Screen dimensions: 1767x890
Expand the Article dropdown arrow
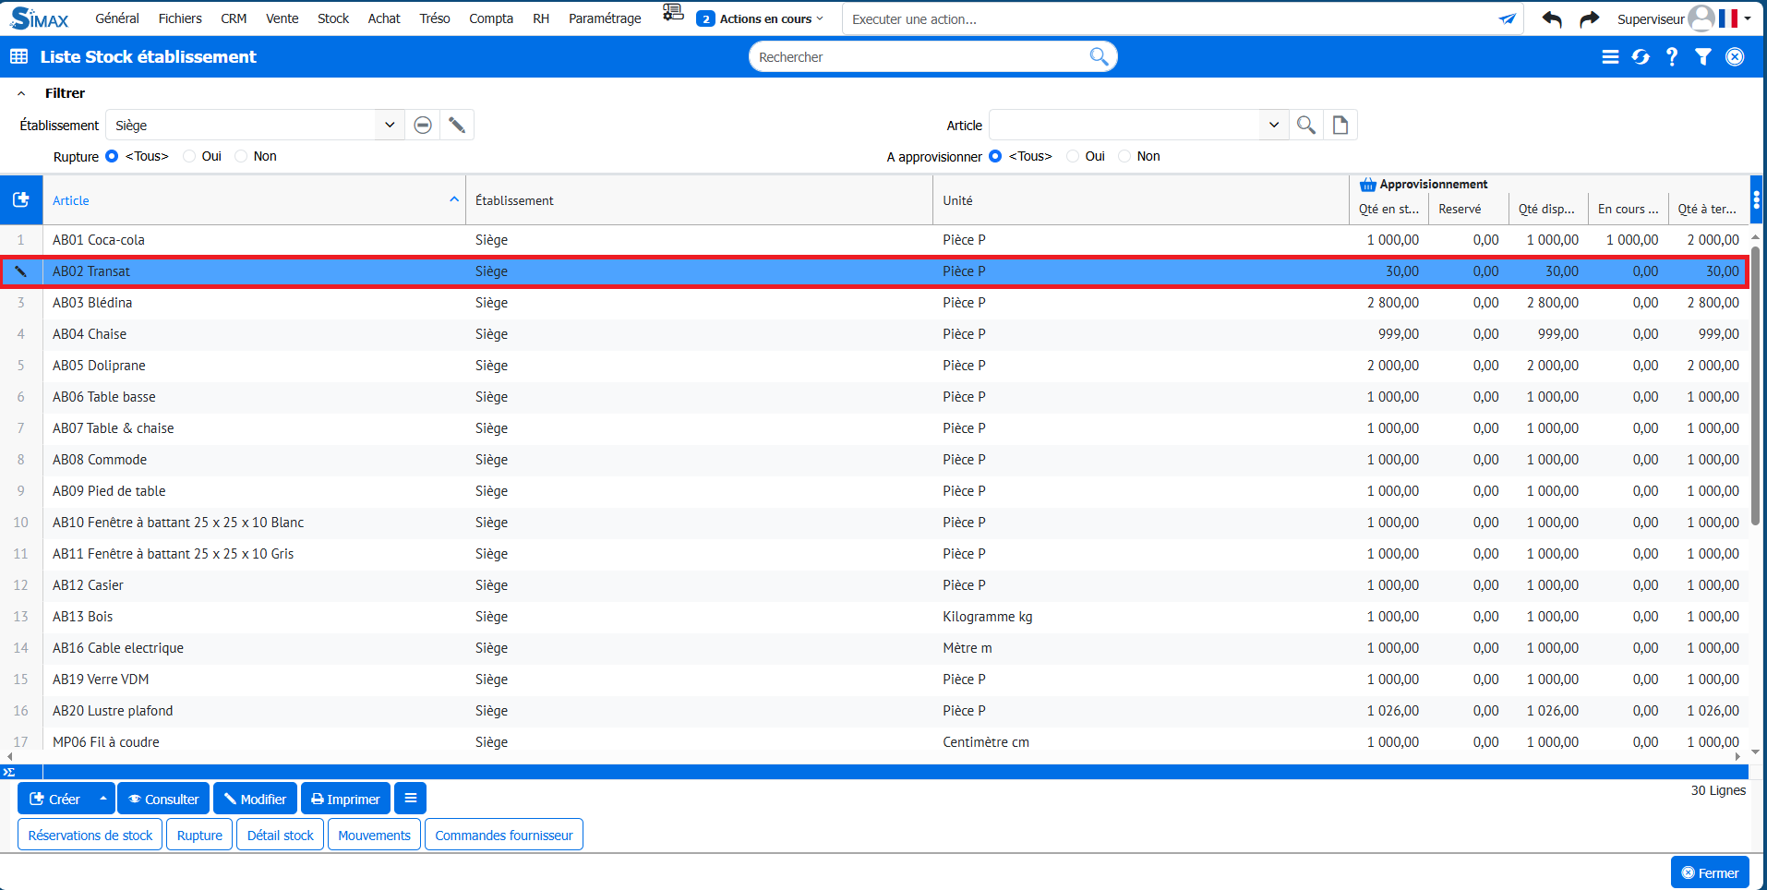[1274, 126]
